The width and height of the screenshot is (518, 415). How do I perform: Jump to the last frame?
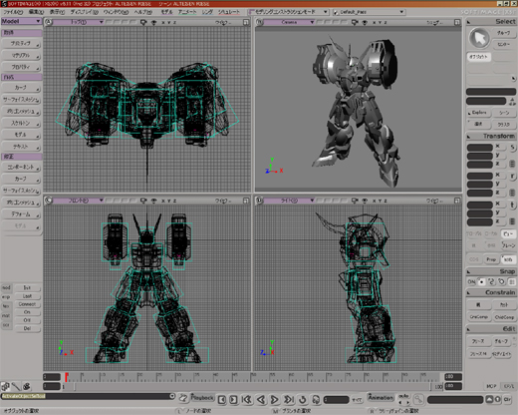[x=289, y=399]
